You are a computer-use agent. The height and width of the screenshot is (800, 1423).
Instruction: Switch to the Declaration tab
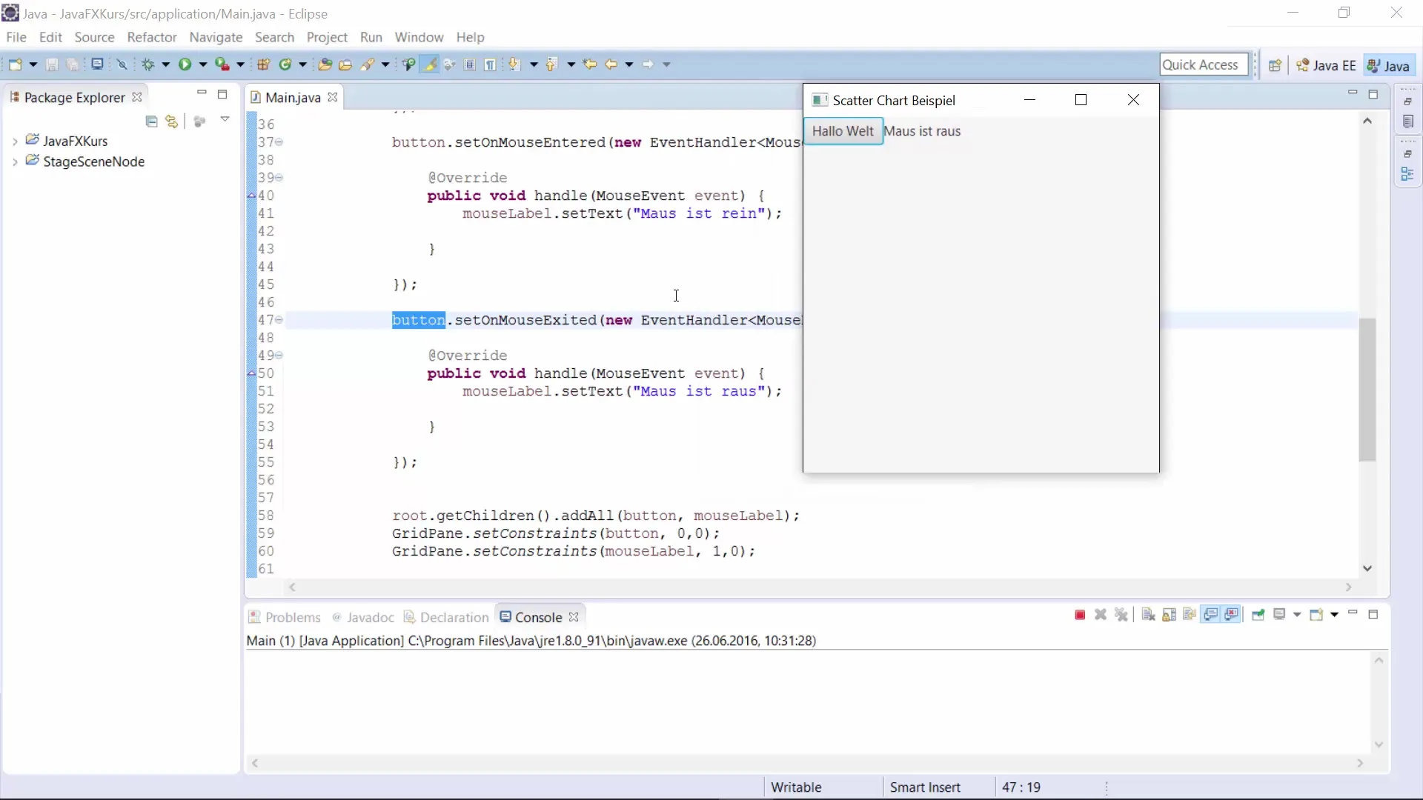point(447,617)
